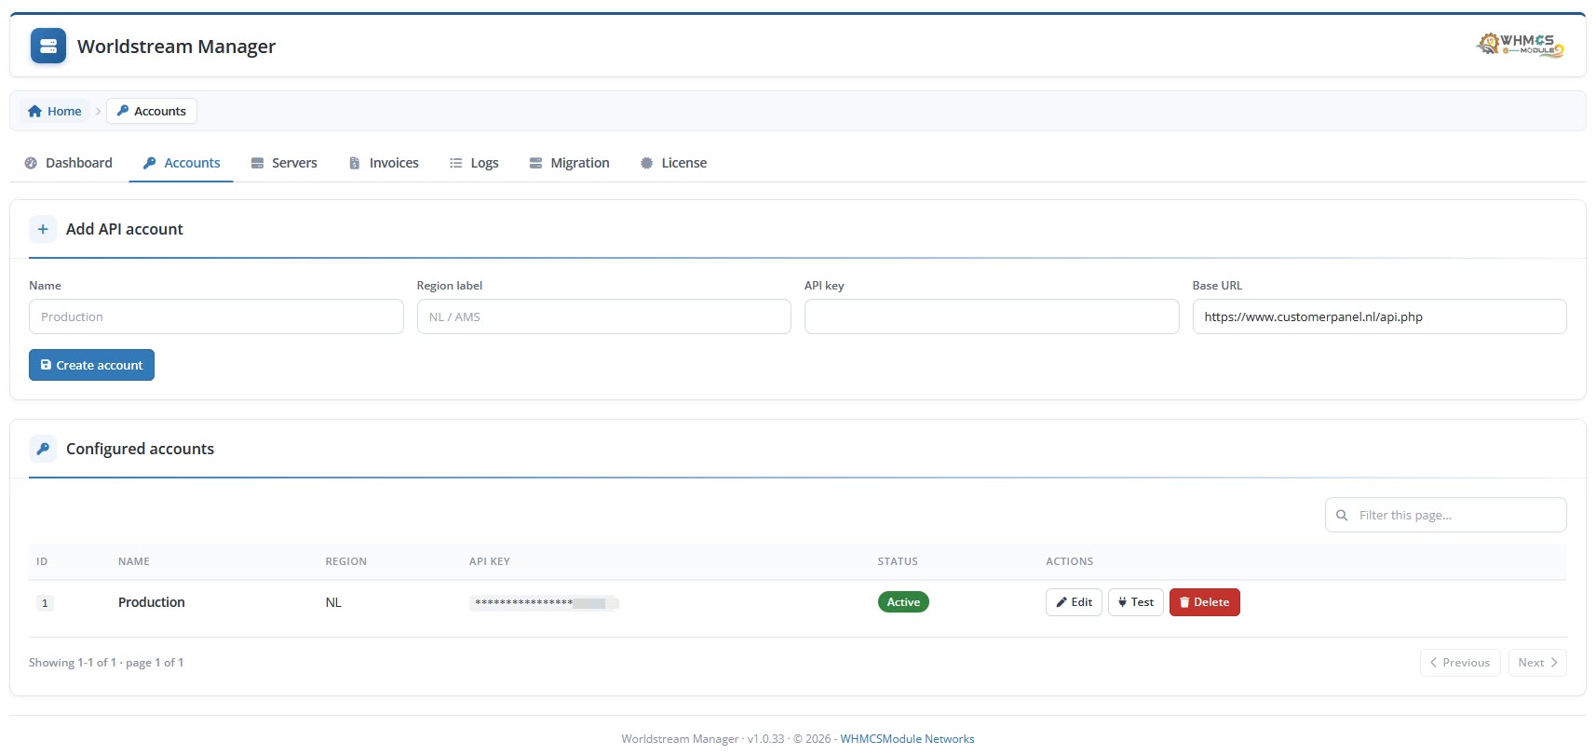Open the Dashboard tab
Viewport: 1596px width, 754px height.
68,163
